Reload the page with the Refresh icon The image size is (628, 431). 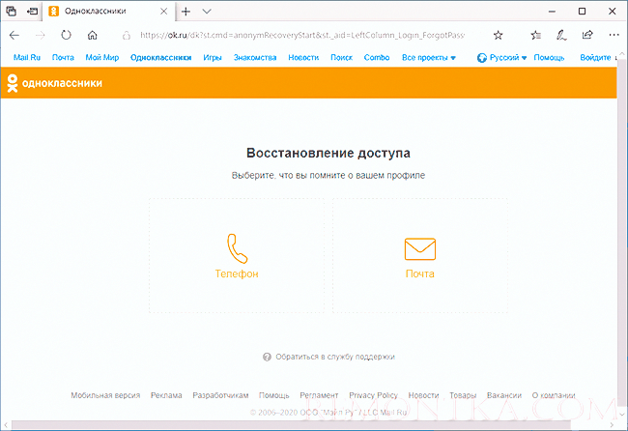(x=66, y=35)
